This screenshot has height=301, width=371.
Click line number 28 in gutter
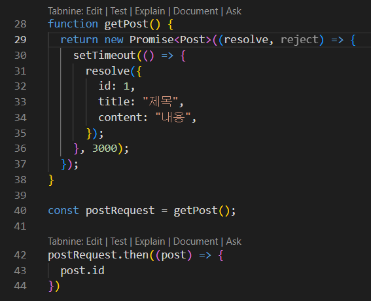pos(20,24)
